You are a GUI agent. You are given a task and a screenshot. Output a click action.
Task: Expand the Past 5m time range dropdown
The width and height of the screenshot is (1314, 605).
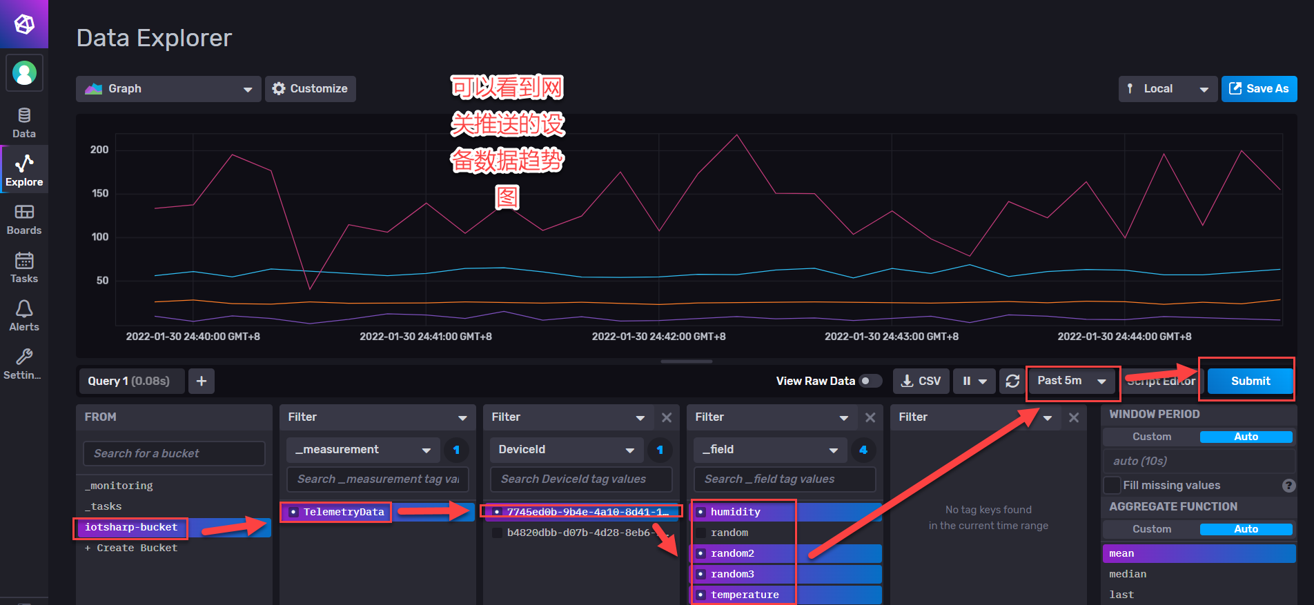pyautogui.click(x=1071, y=381)
